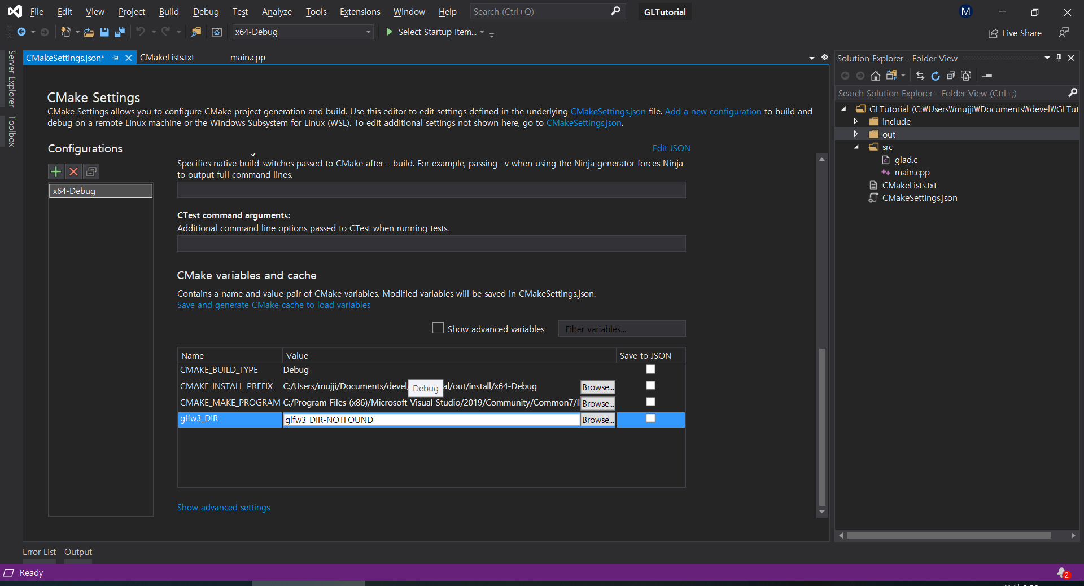This screenshot has width=1084, height=586.
Task: Open the Debug menu
Action: click(206, 11)
